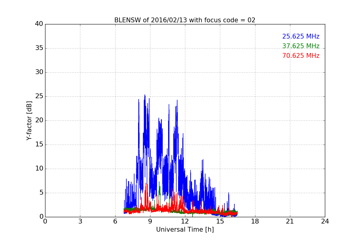
Task: Click the y-axis tick label 25
Action: (39, 96)
